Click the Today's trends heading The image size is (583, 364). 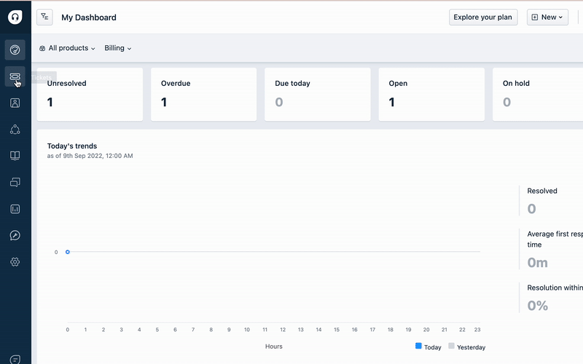tap(72, 146)
